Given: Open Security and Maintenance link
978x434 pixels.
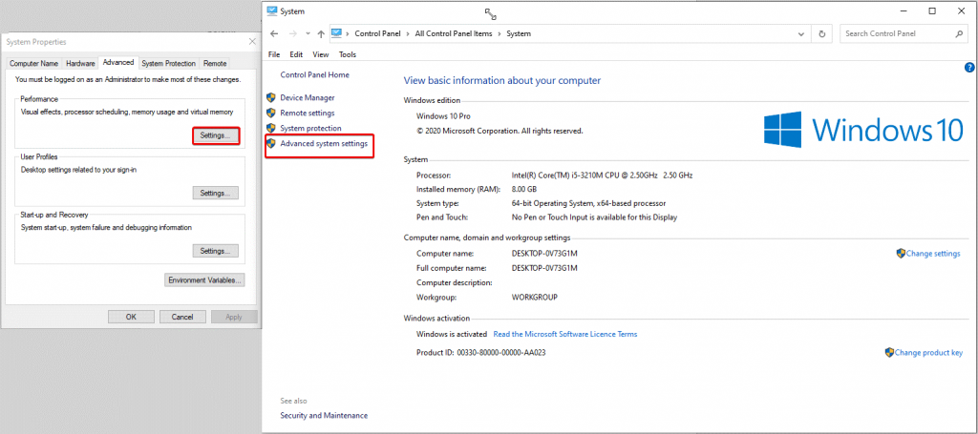Looking at the screenshot, I should tap(324, 415).
